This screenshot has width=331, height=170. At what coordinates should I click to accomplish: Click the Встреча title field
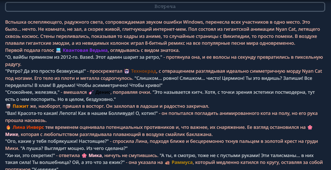click(x=165, y=7)
